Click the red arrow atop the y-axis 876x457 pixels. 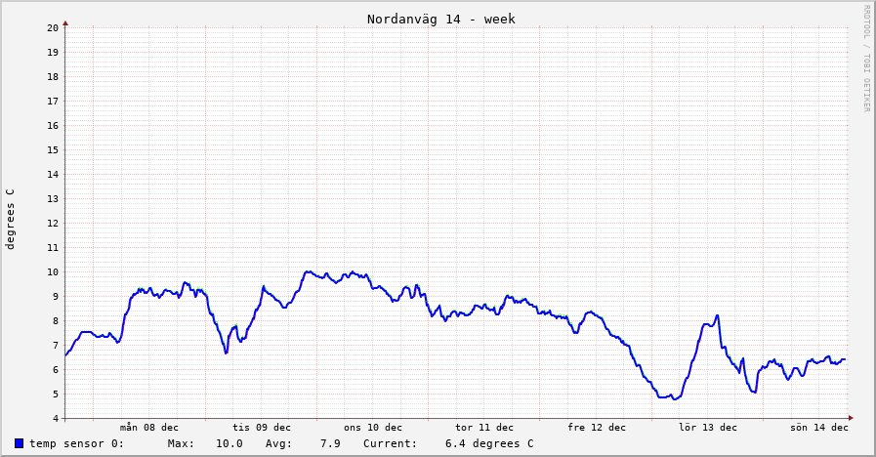pyautogui.click(x=65, y=21)
